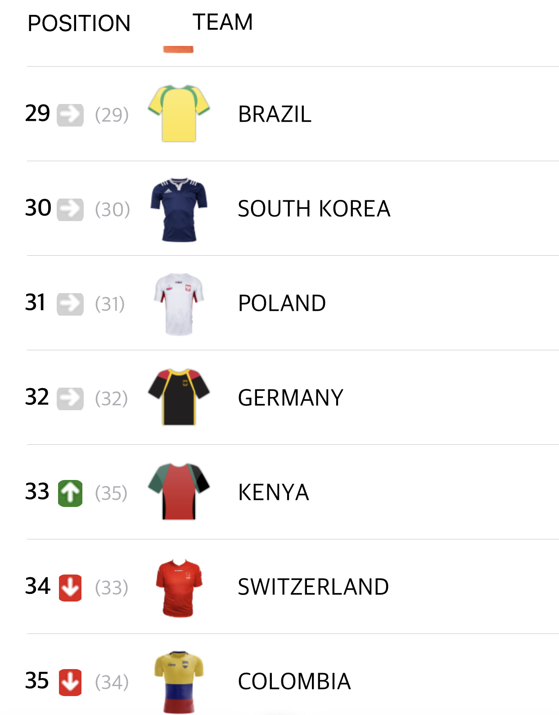
Task: Click Germany's black jersey icon
Action: point(179,397)
